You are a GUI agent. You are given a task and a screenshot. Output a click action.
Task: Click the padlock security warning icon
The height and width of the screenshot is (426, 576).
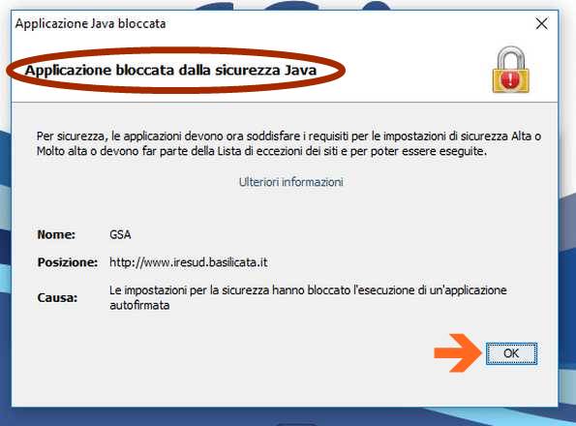click(x=510, y=70)
